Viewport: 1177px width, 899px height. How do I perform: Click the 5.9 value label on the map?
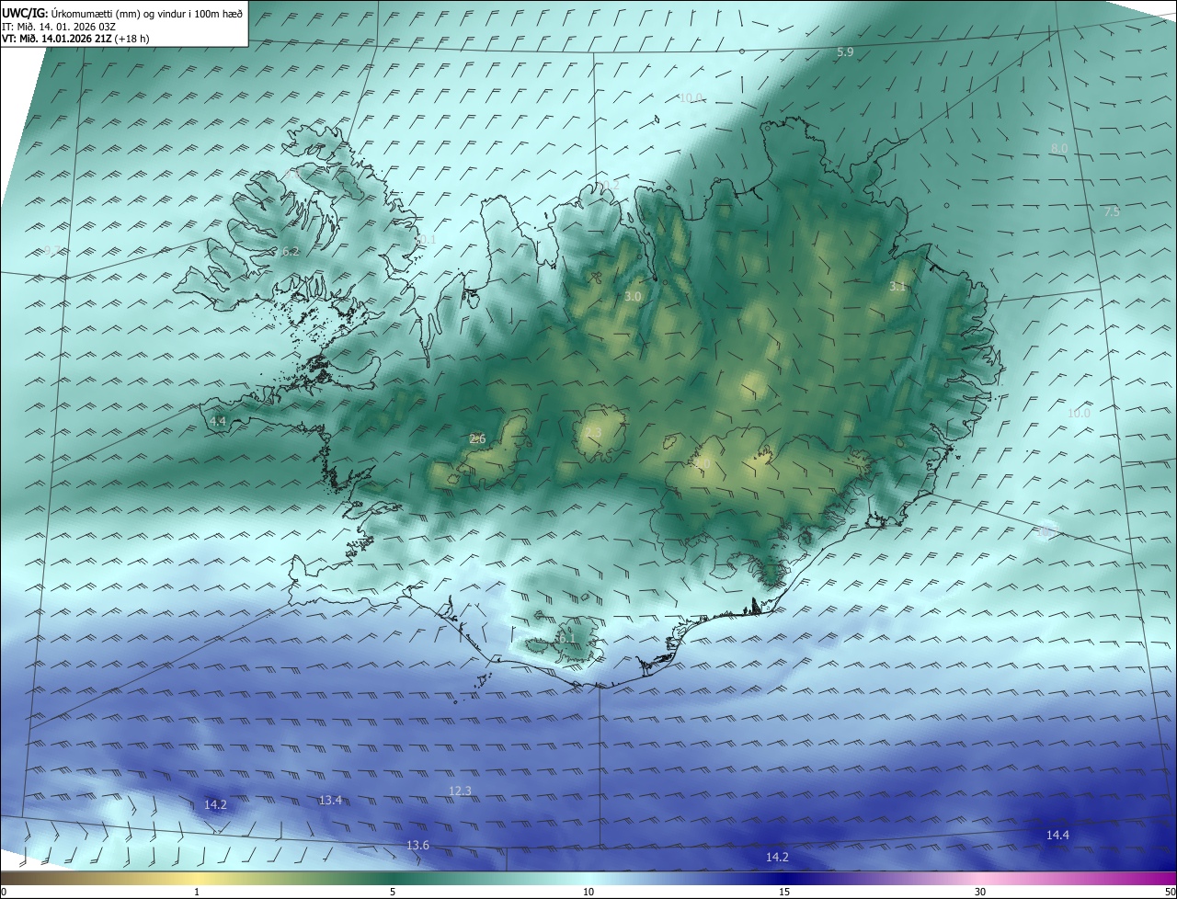845,52
